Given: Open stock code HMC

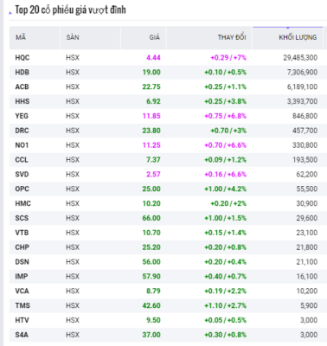Looking at the screenshot, I should (x=23, y=203).
